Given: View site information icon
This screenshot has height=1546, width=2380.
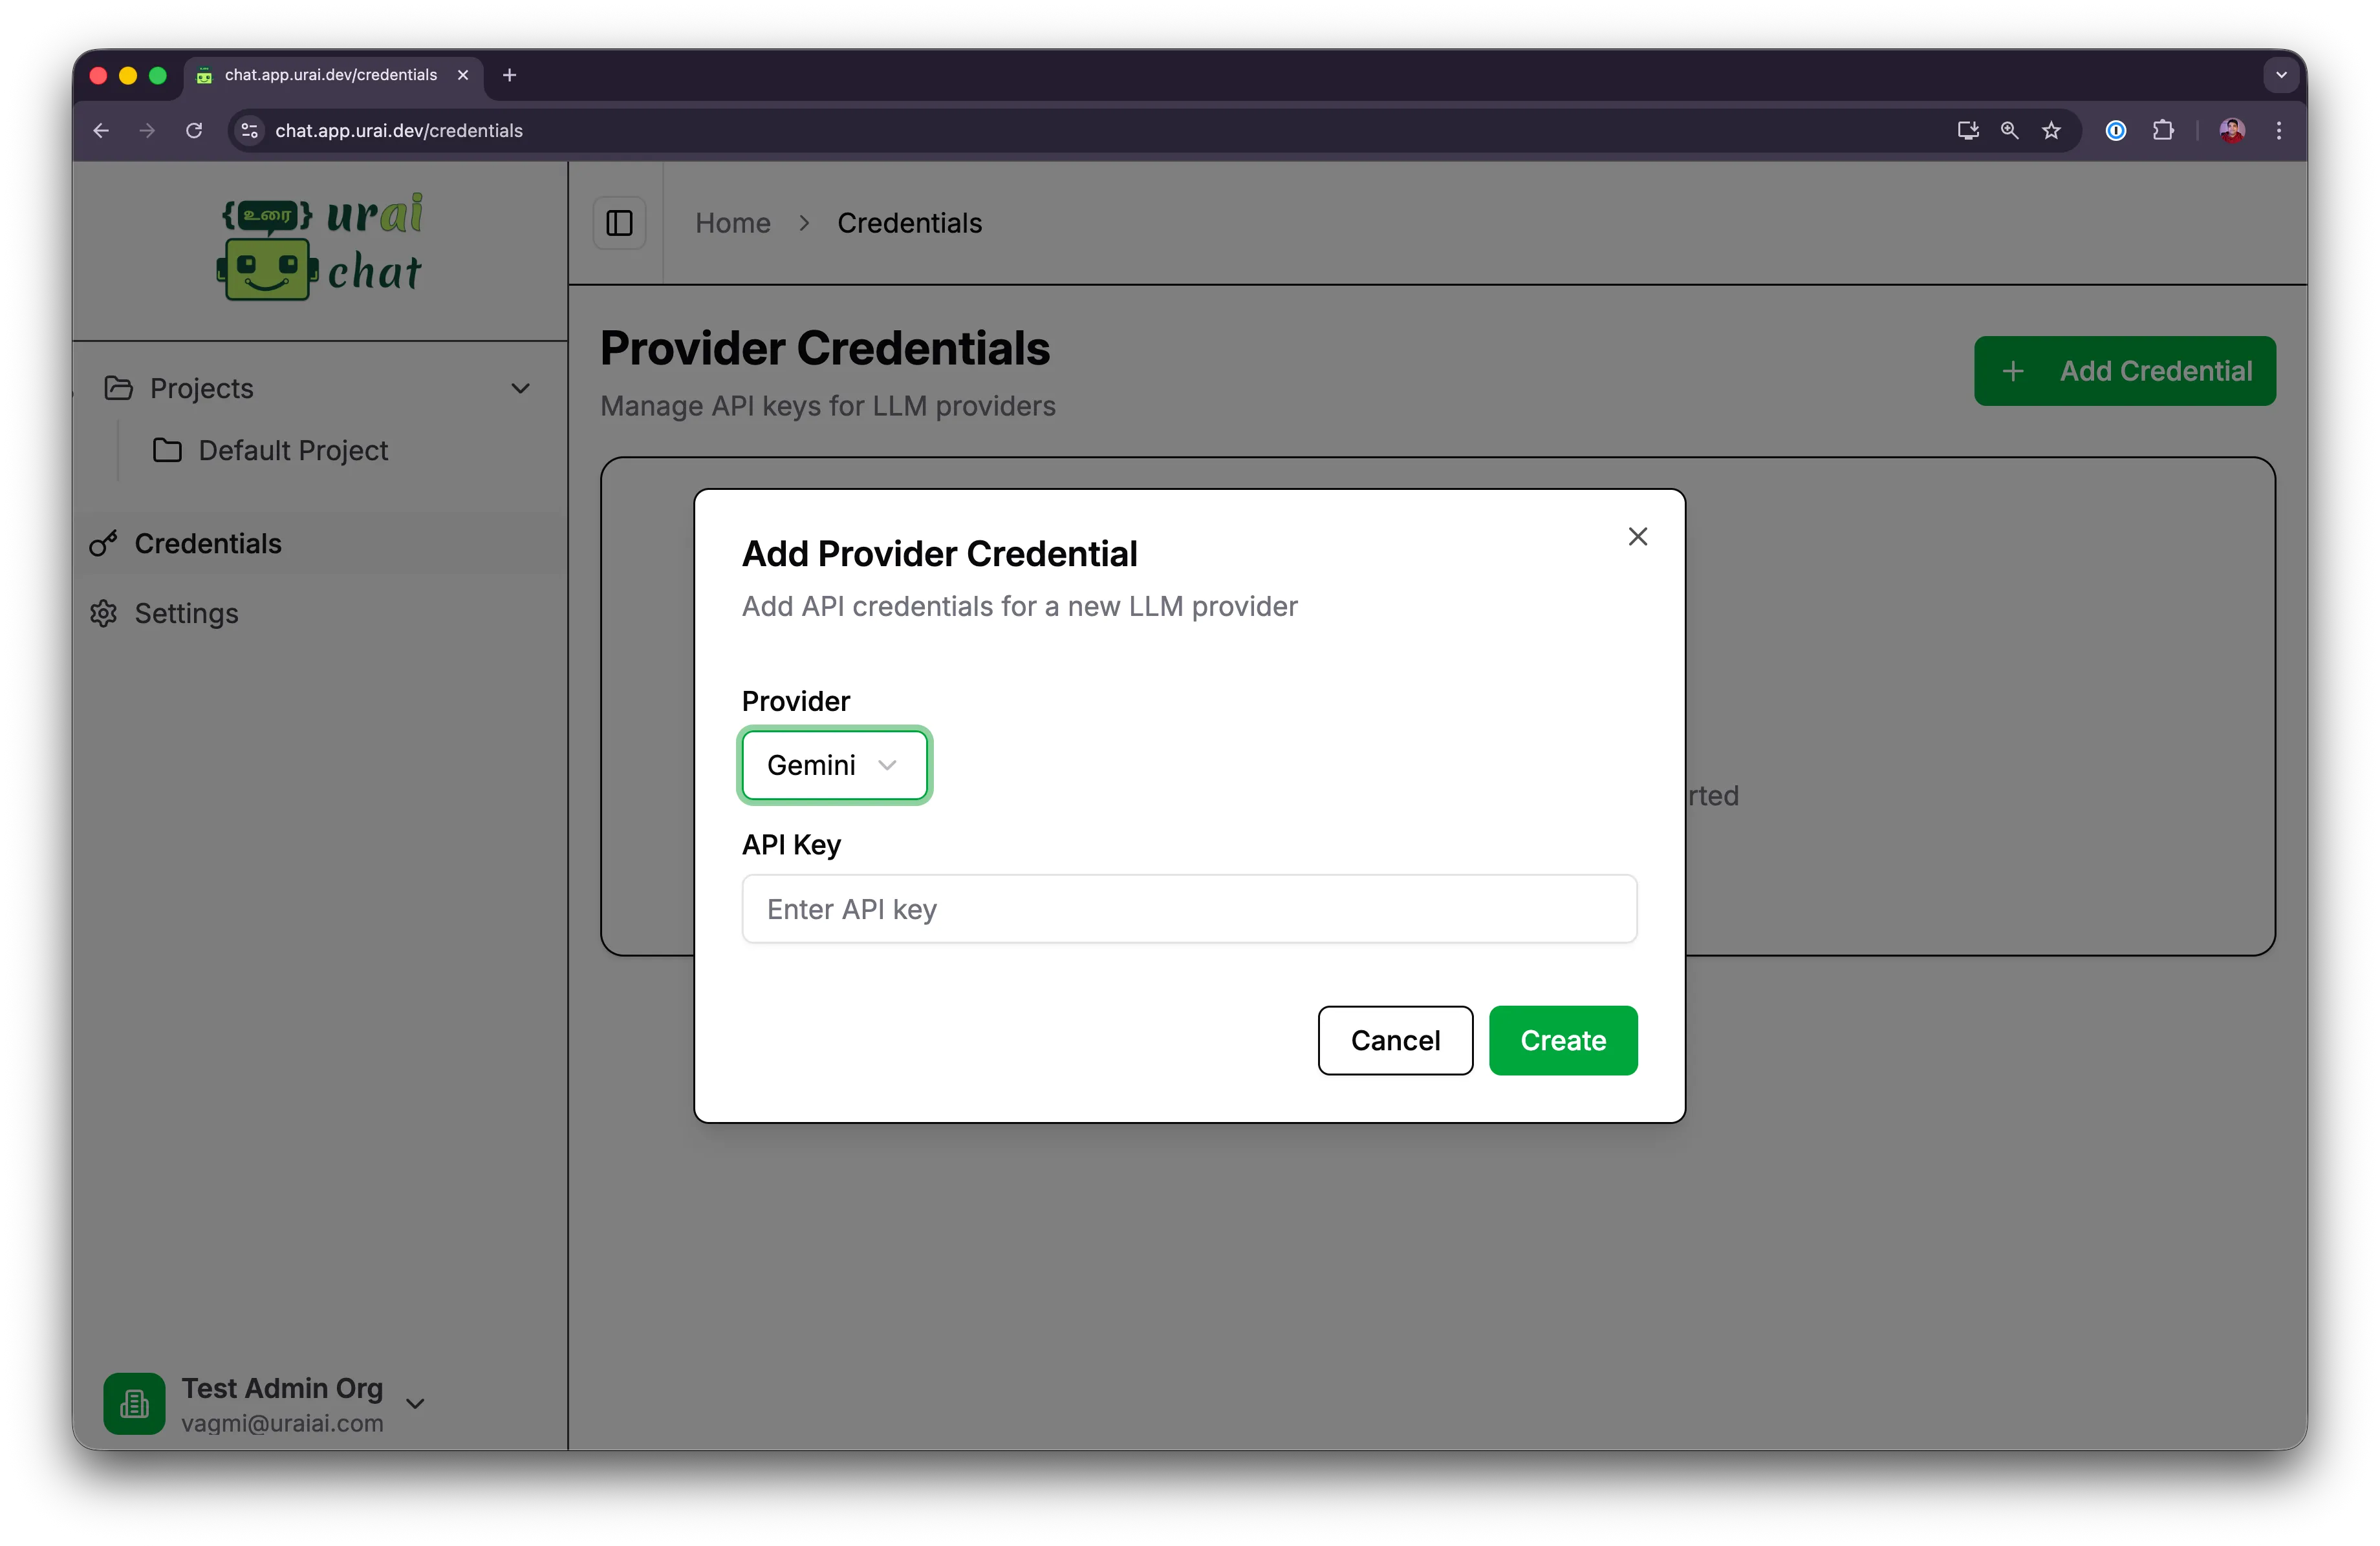Looking at the screenshot, I should click(250, 130).
